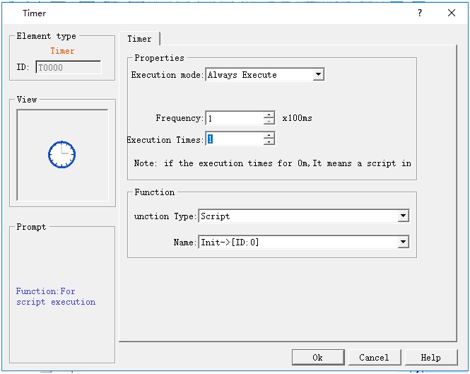
Task: Click the blue clock icon in View
Action: pyautogui.click(x=62, y=154)
